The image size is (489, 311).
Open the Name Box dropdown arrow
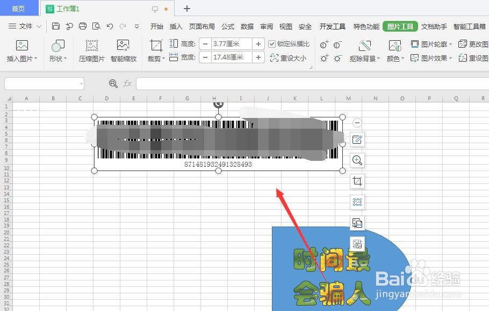(x=81, y=84)
